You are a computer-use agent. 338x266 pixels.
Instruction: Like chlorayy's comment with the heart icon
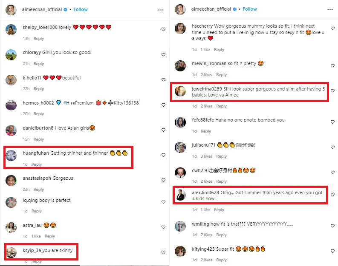[163, 55]
